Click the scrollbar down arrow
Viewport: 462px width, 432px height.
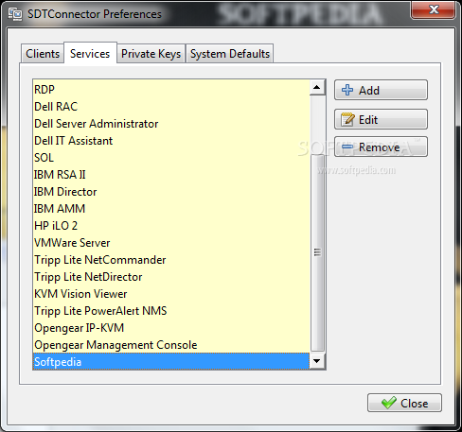(x=317, y=361)
